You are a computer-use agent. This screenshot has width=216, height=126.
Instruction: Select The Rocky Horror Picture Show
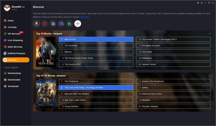coord(96,58)
